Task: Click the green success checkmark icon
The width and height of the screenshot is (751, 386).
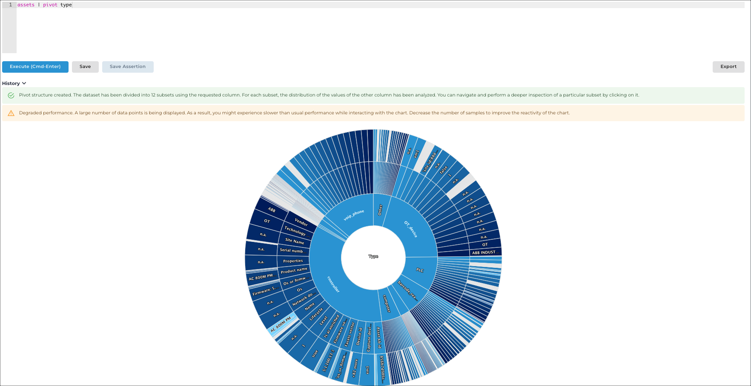Action: tap(11, 95)
